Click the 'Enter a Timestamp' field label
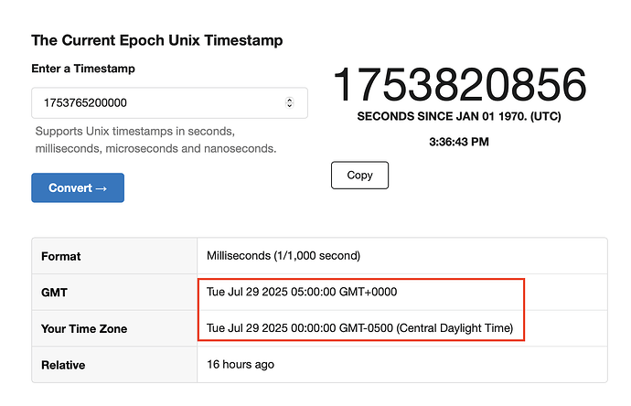 coord(83,69)
